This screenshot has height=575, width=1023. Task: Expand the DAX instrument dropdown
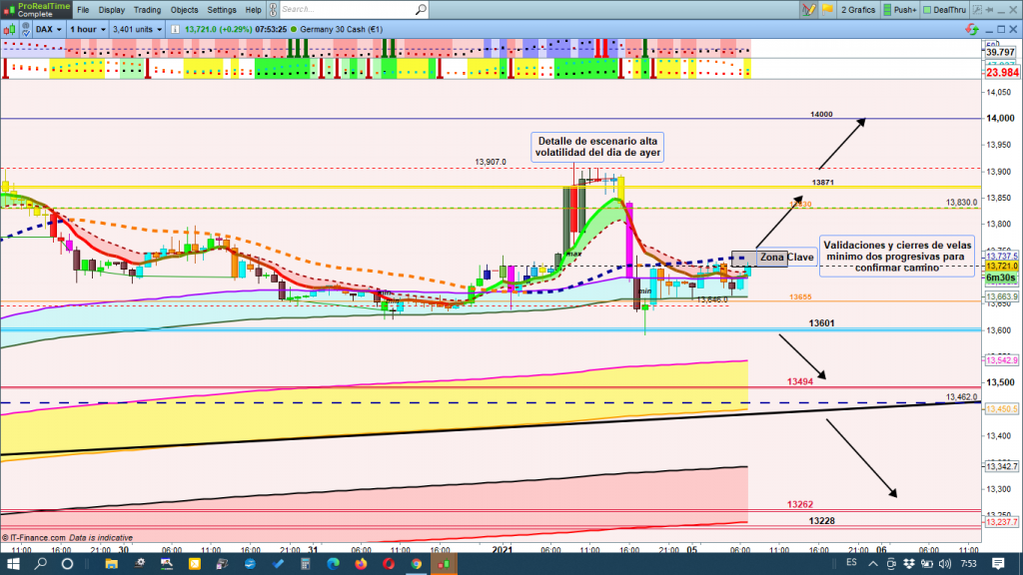[49, 29]
